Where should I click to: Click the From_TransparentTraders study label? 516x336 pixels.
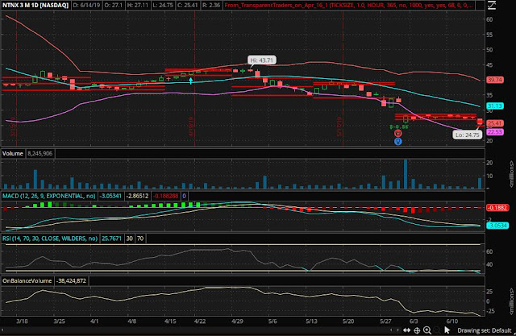(x=349, y=6)
